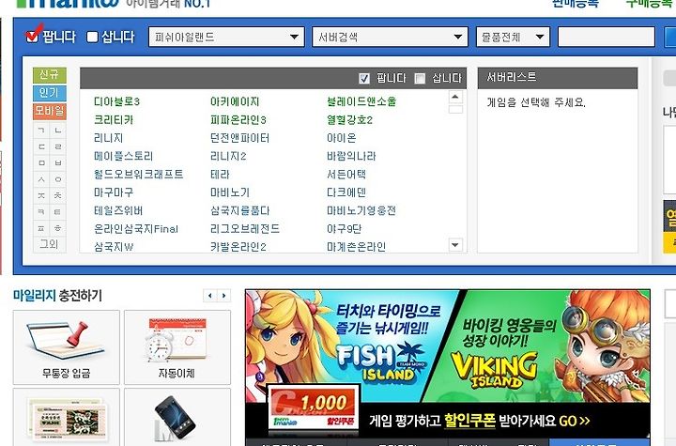
Task: Filter games by consonant ㅇ
Action: click(x=58, y=179)
